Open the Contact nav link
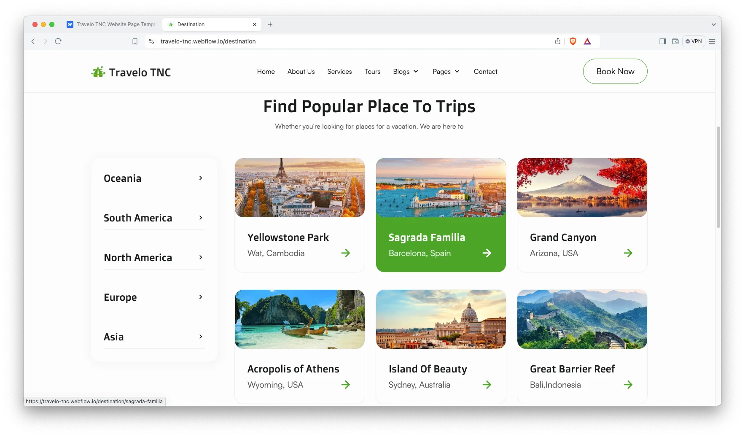The width and height of the screenshot is (745, 437). click(x=486, y=72)
